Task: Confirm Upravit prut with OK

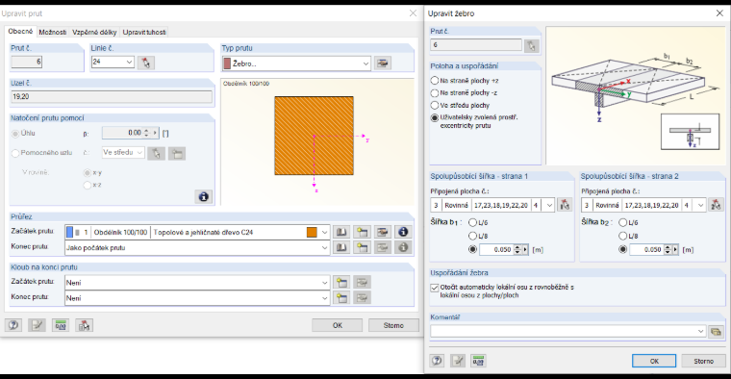Action: coord(337,325)
